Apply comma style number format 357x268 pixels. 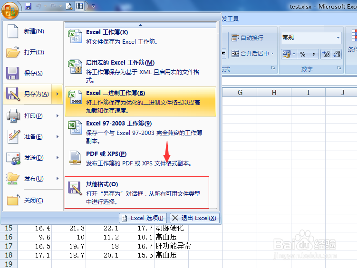coord(314,54)
